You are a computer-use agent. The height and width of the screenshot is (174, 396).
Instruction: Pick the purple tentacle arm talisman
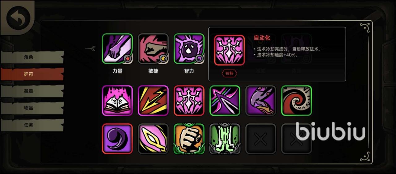tap(261, 101)
